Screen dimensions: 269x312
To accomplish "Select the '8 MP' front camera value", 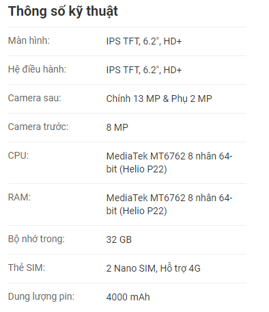I will point(117,127).
